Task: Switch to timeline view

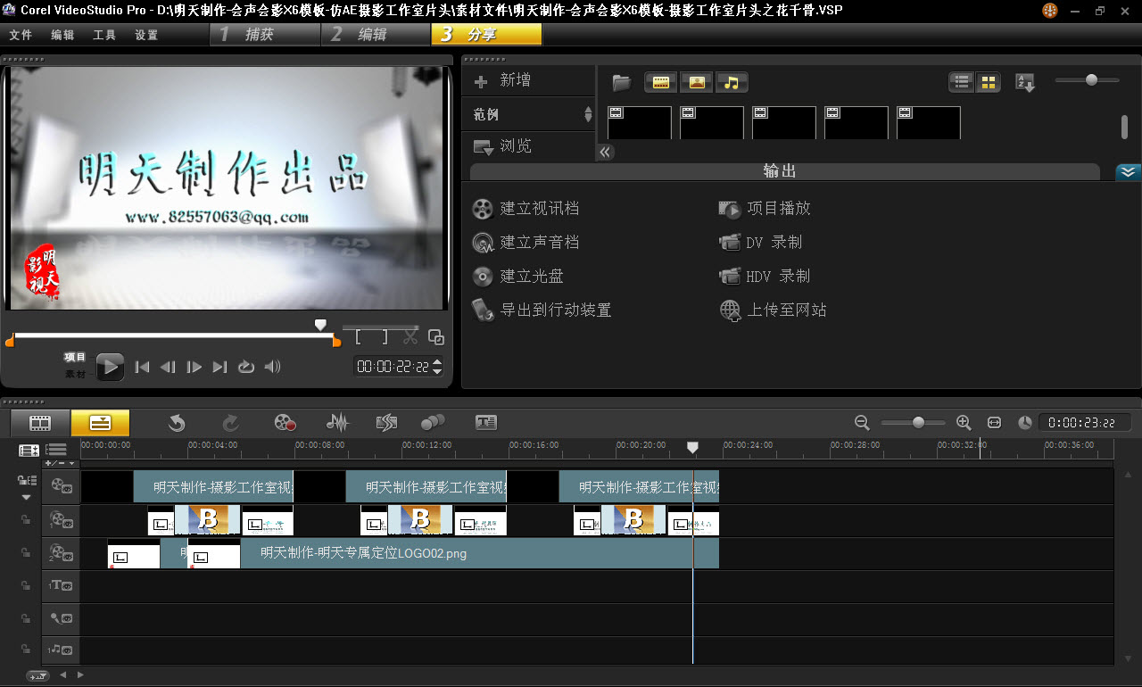Action: click(x=100, y=423)
